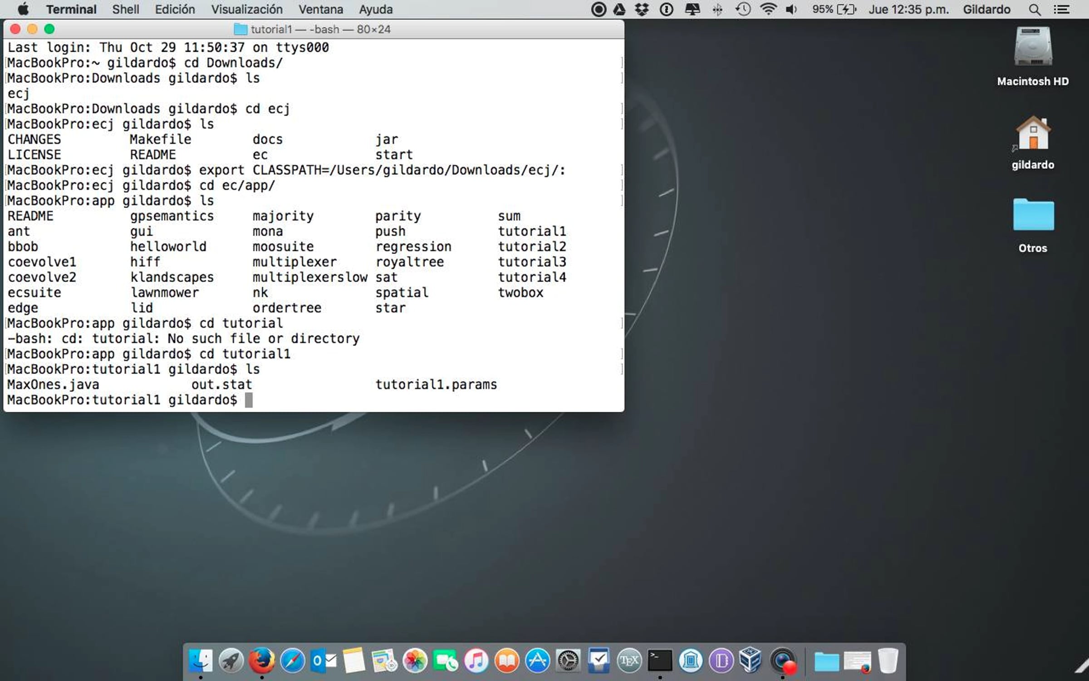Toggle the Bluetooth status menu

[x=717, y=10]
